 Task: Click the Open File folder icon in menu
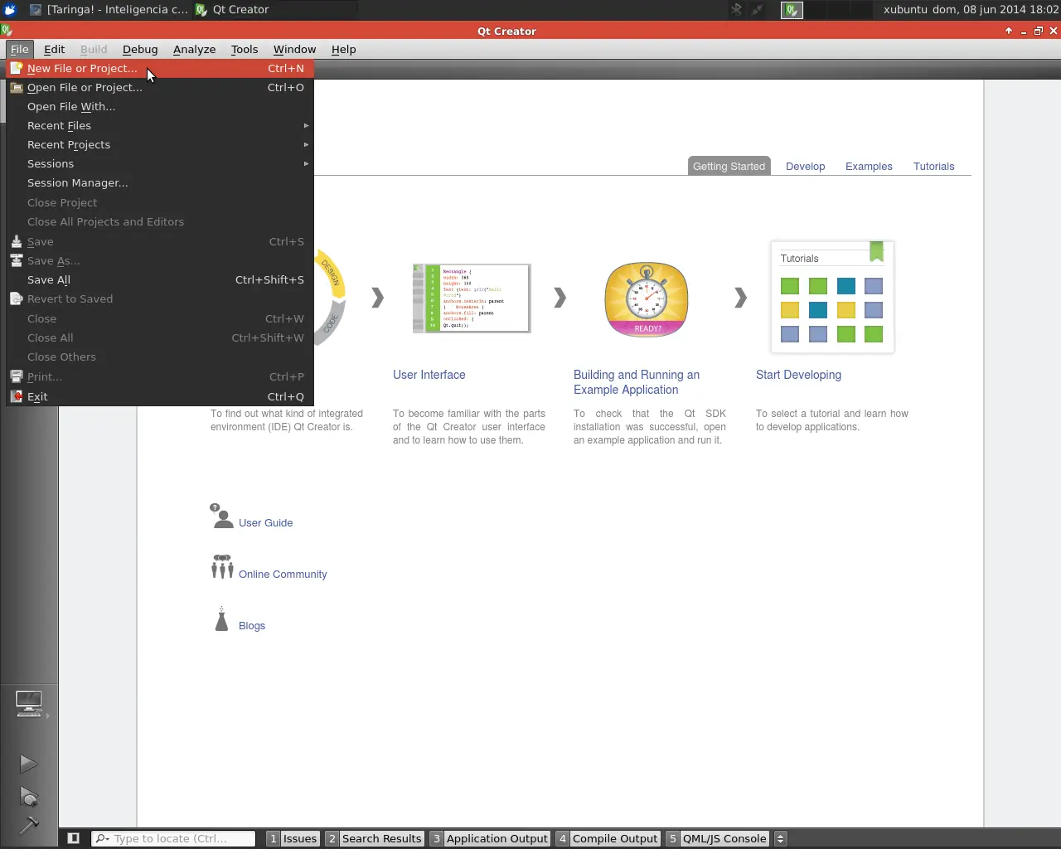[x=16, y=87]
